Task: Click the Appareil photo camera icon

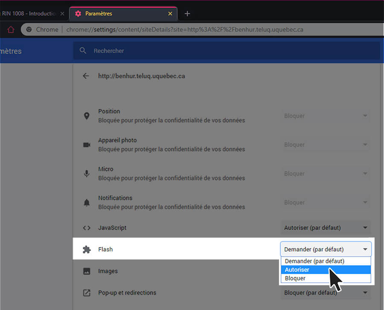Action: coord(87,145)
